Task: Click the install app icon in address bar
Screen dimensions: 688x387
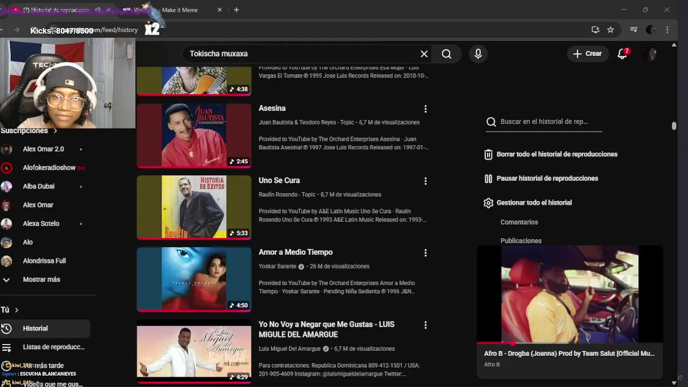Action: tap(596, 30)
